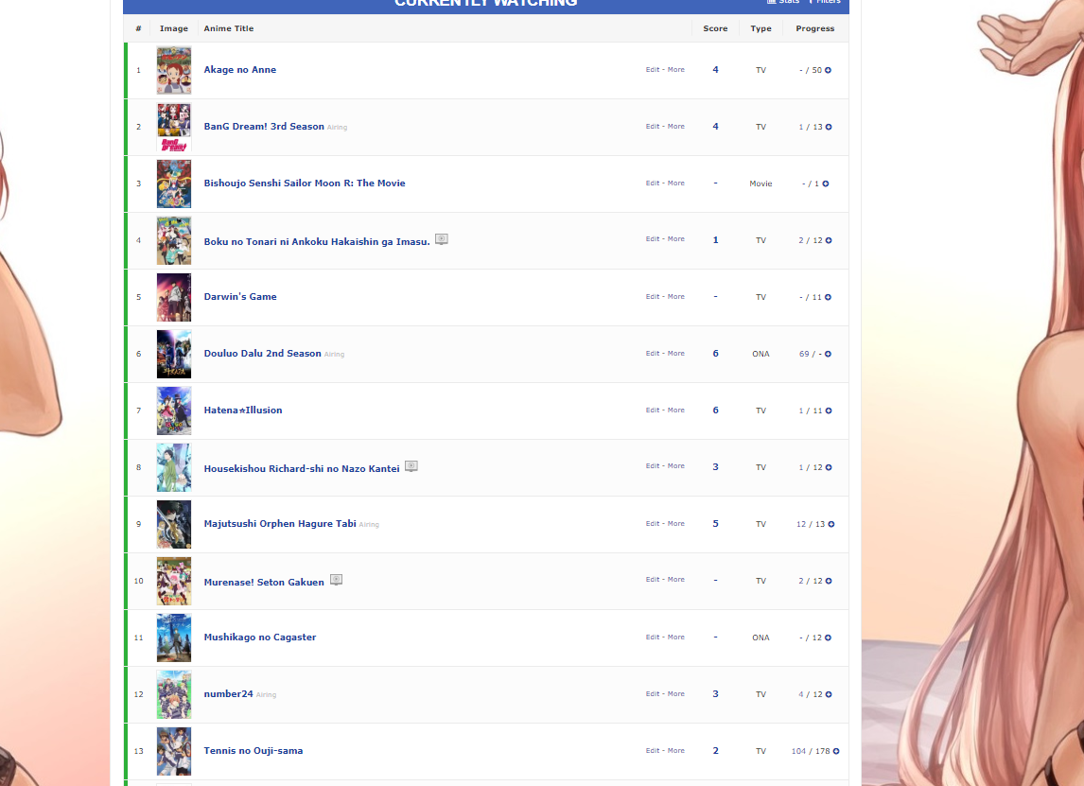Image resolution: width=1084 pixels, height=786 pixels.
Task: Expand More for Boku no Tonari ni Ankoku Hakaishin
Action: (x=676, y=239)
